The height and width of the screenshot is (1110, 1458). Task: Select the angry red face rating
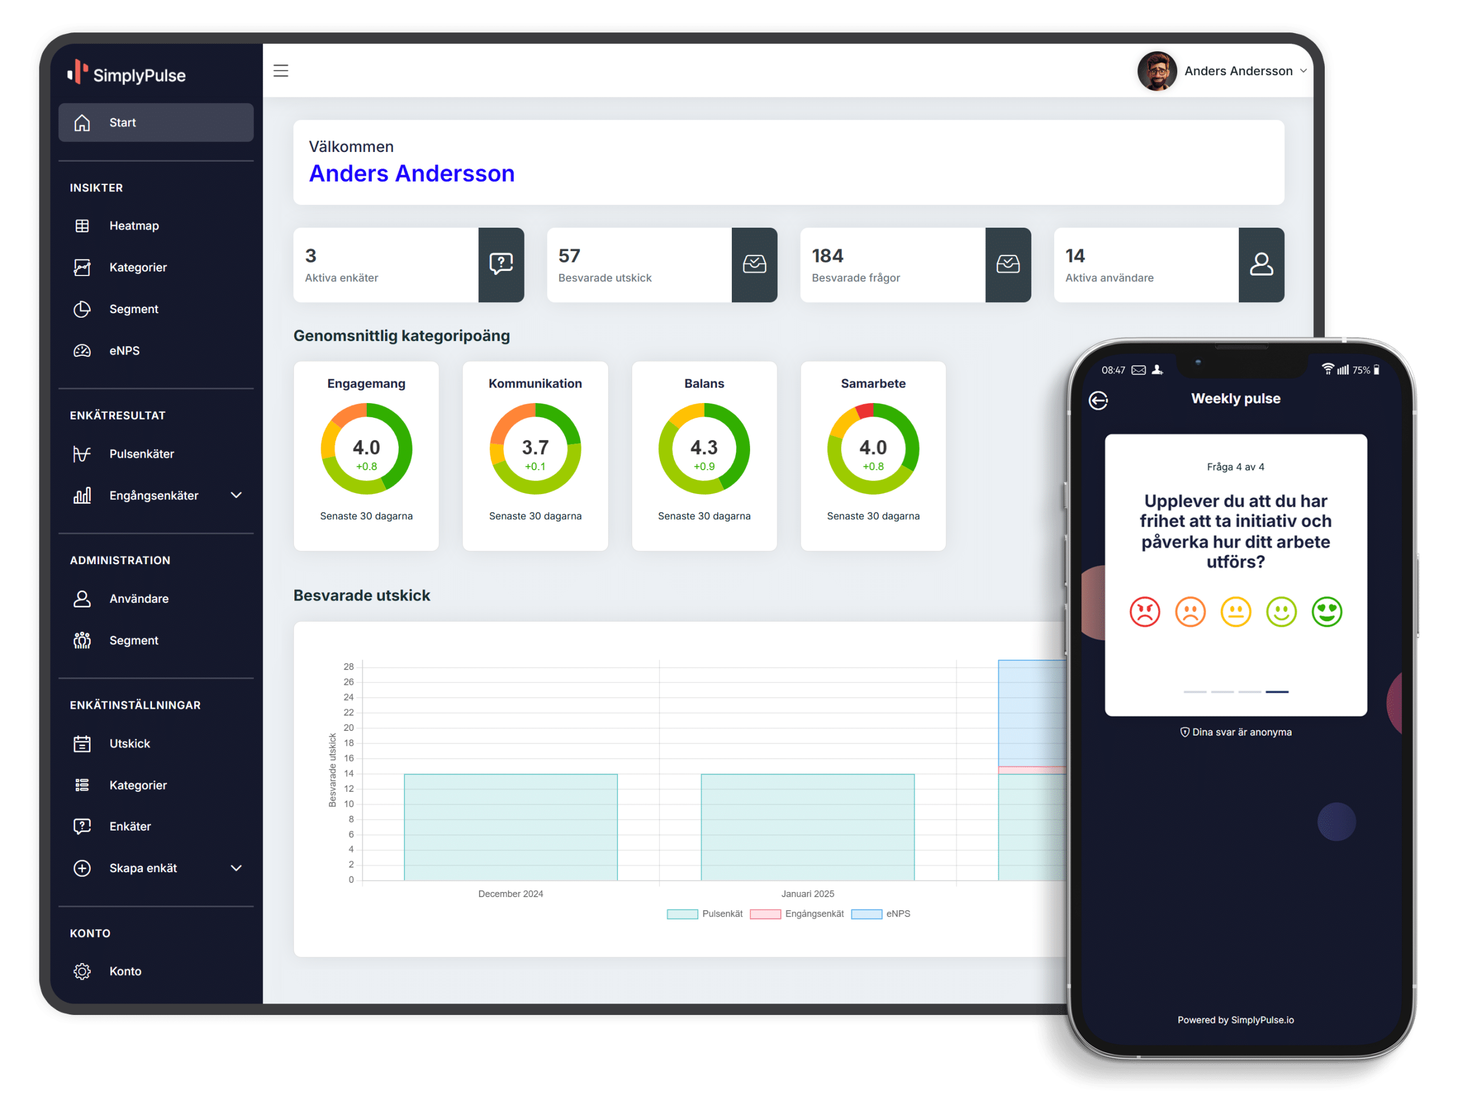[x=1145, y=612]
